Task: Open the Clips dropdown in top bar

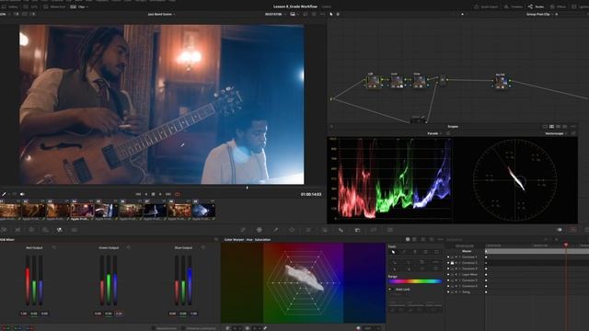Action: click(79, 6)
